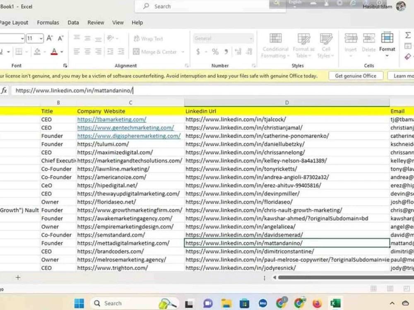Viewport: 414px width, 310px height.
Task: Open the font size dropdown
Action: point(41,39)
